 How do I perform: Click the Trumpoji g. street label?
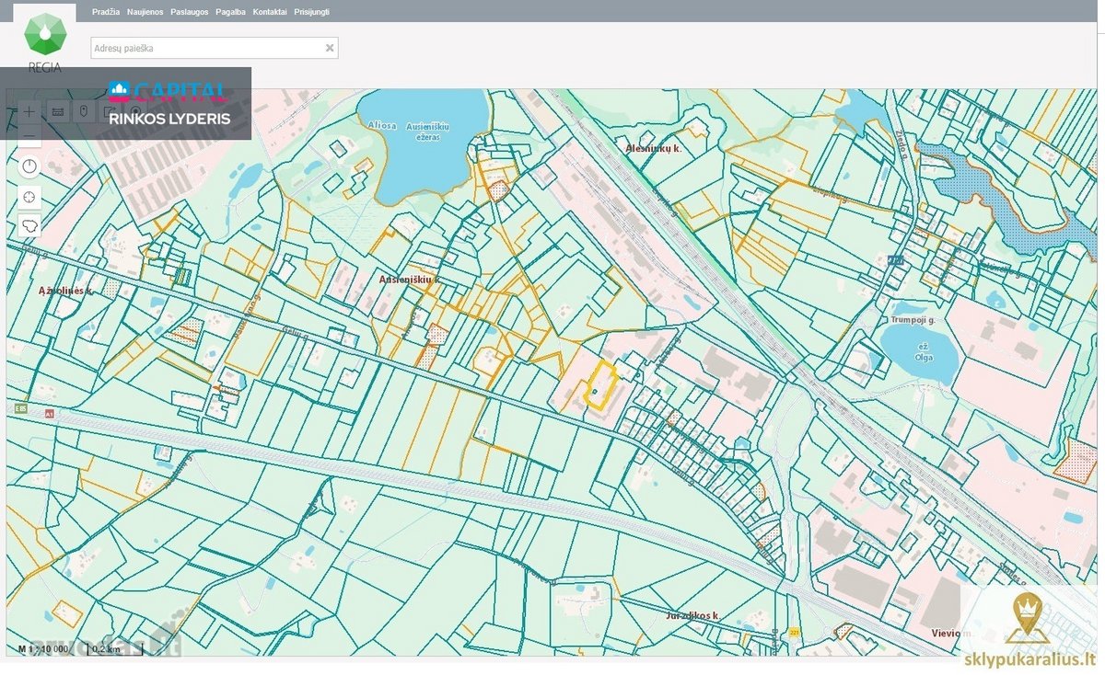pos(912,319)
